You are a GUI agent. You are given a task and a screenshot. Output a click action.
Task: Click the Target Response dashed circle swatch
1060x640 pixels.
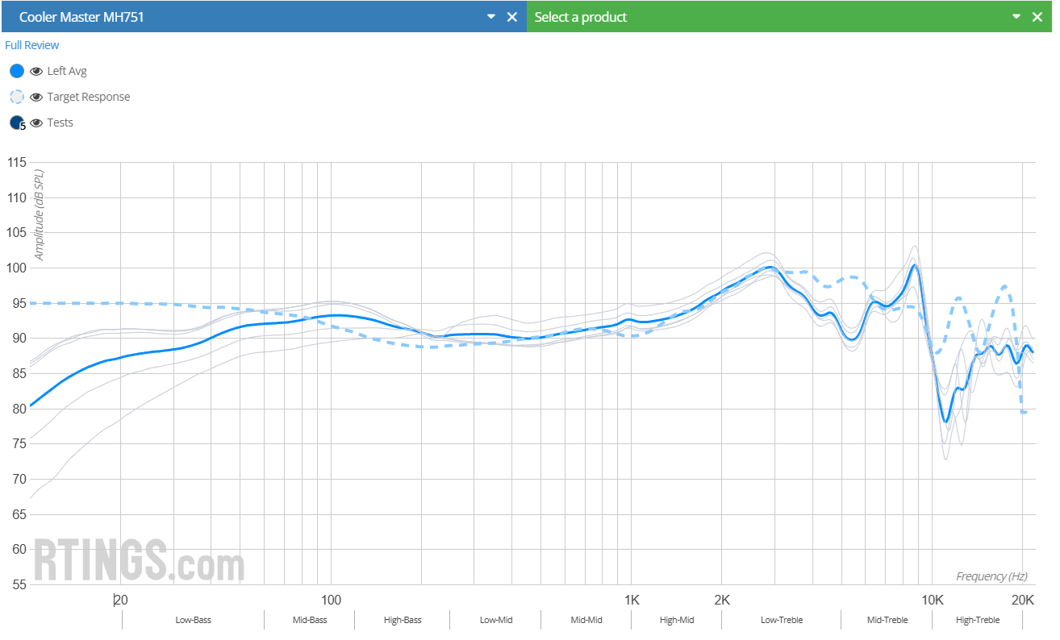click(17, 97)
